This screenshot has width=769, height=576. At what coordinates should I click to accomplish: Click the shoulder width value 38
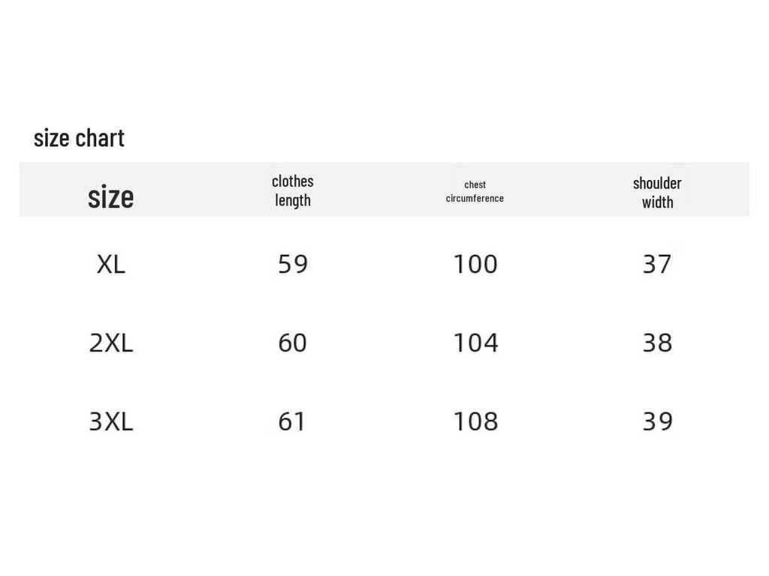click(657, 343)
